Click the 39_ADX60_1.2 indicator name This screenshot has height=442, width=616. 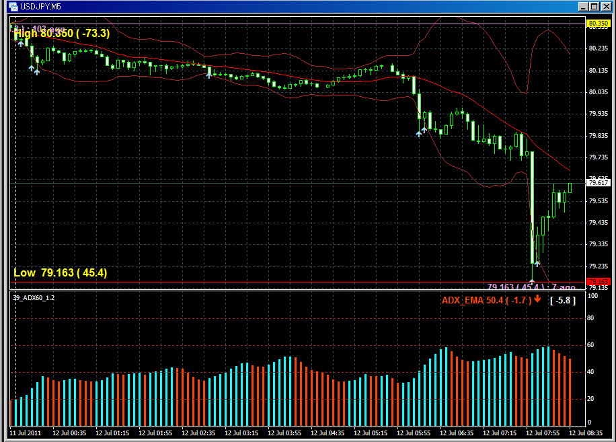[34, 297]
